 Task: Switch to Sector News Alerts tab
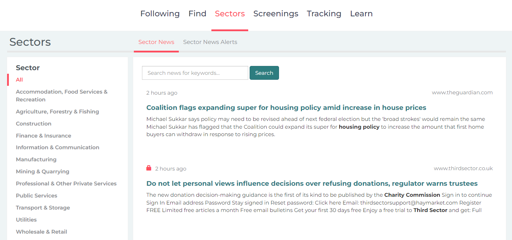[x=210, y=42]
